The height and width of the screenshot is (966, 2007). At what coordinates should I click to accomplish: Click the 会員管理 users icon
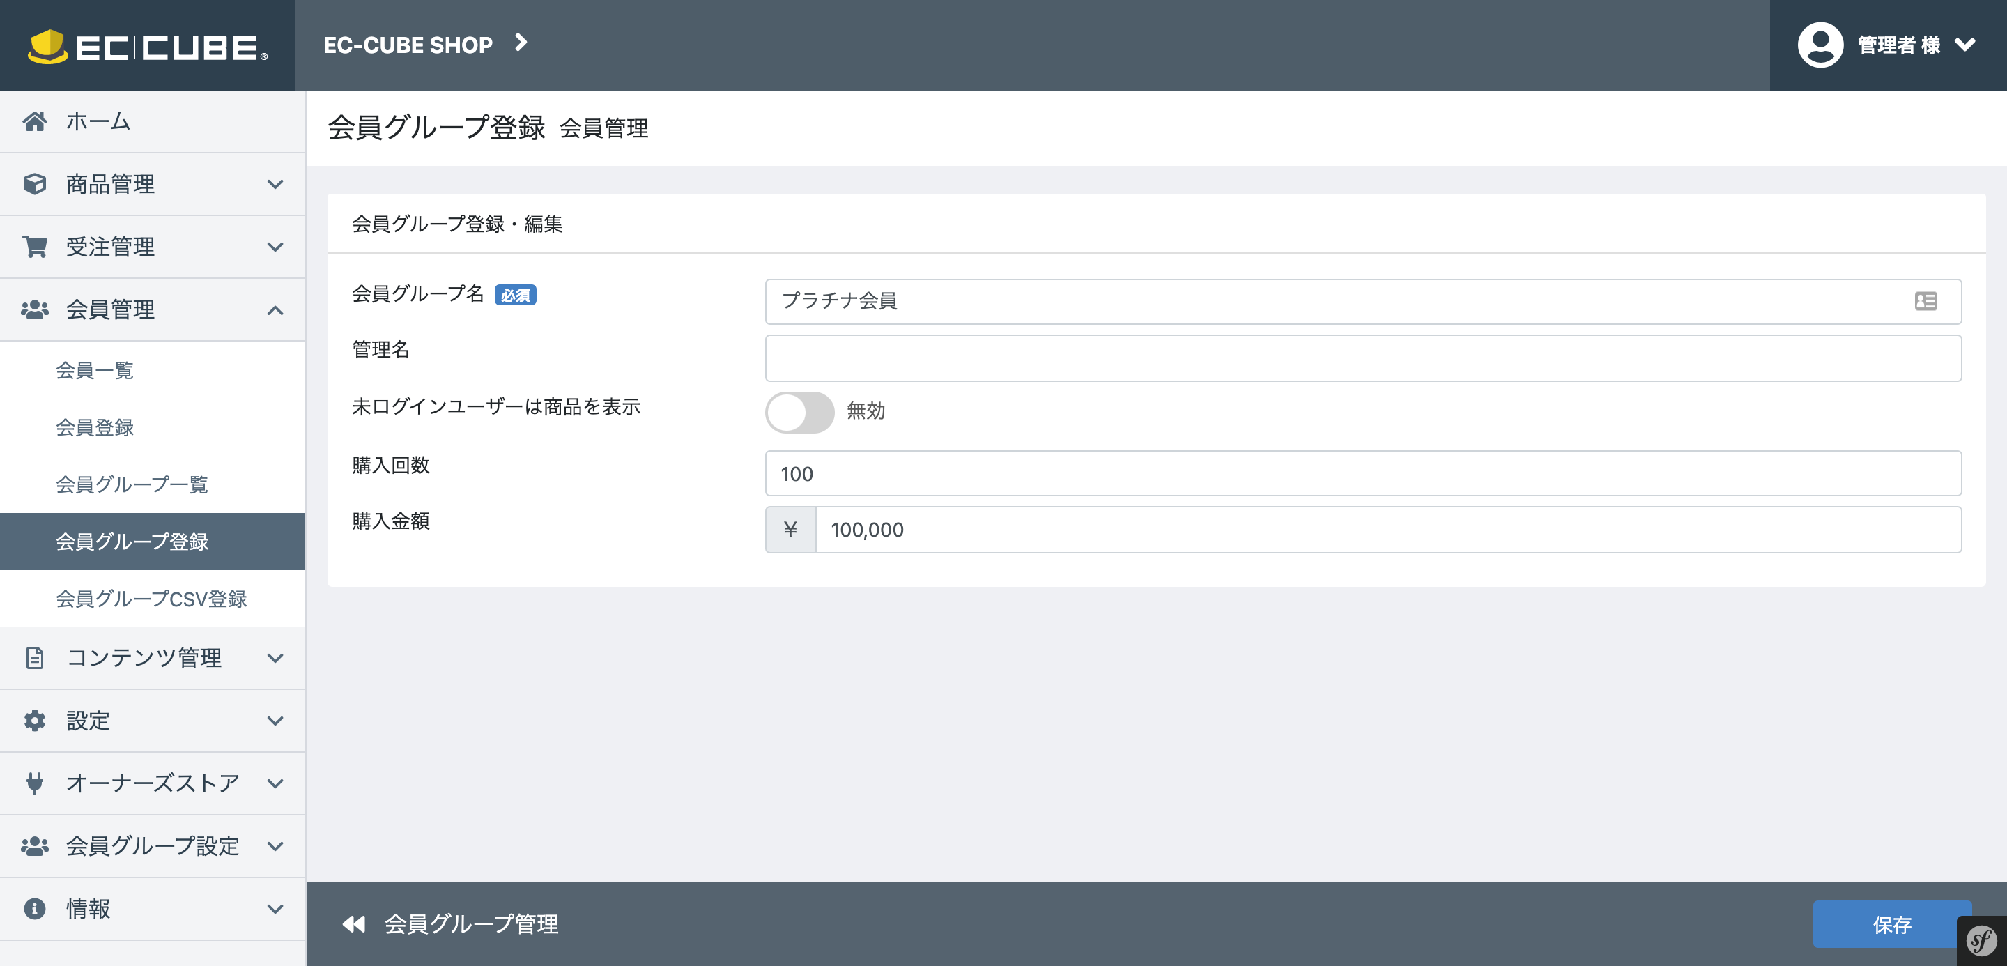tap(34, 309)
